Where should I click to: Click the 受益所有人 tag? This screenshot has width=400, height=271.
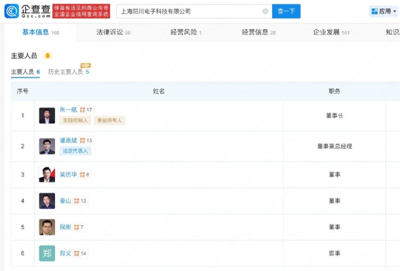coord(109,121)
